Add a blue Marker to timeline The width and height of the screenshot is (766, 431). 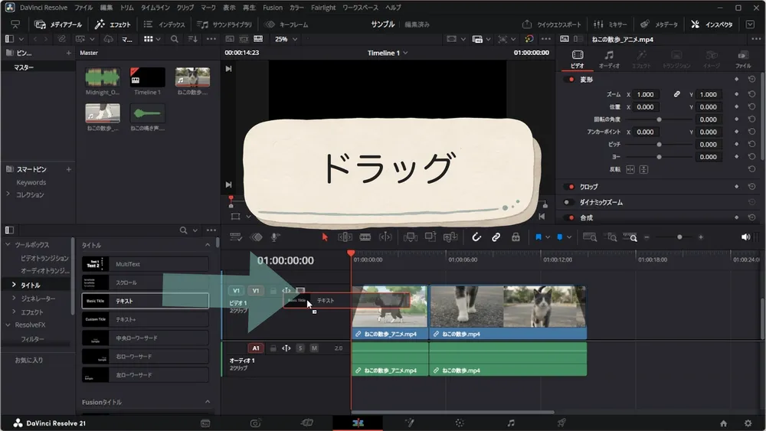pyautogui.click(x=560, y=237)
